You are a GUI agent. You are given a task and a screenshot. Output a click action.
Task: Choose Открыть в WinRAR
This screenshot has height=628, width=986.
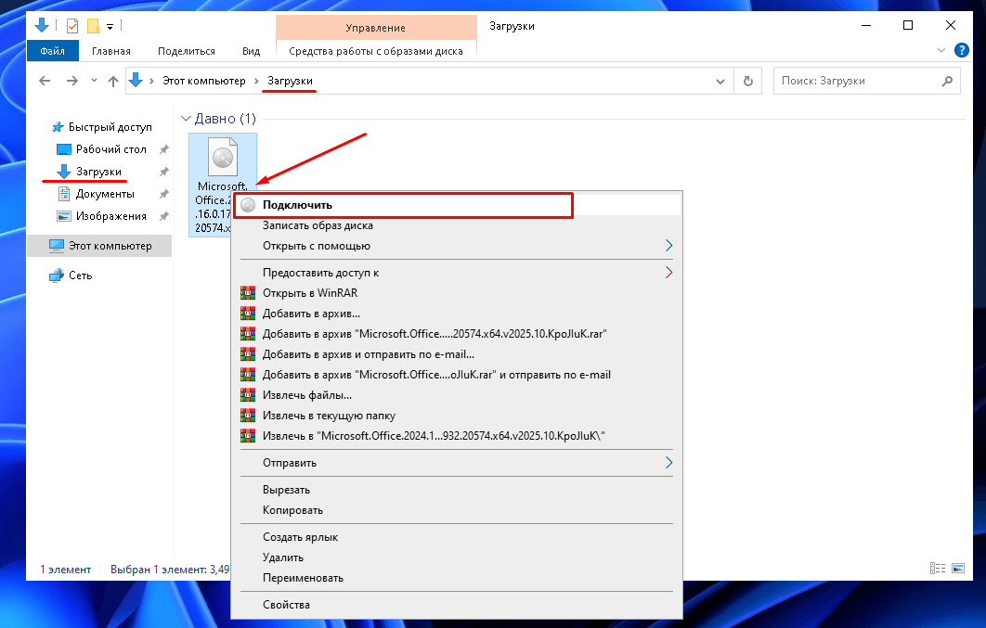(x=457, y=292)
